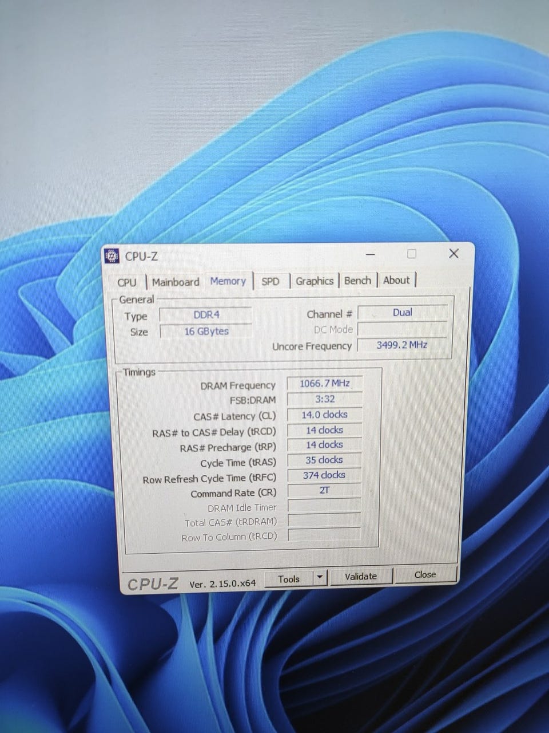This screenshot has height=733, width=549.
Task: Click the 2T command rate value
Action: (324, 490)
